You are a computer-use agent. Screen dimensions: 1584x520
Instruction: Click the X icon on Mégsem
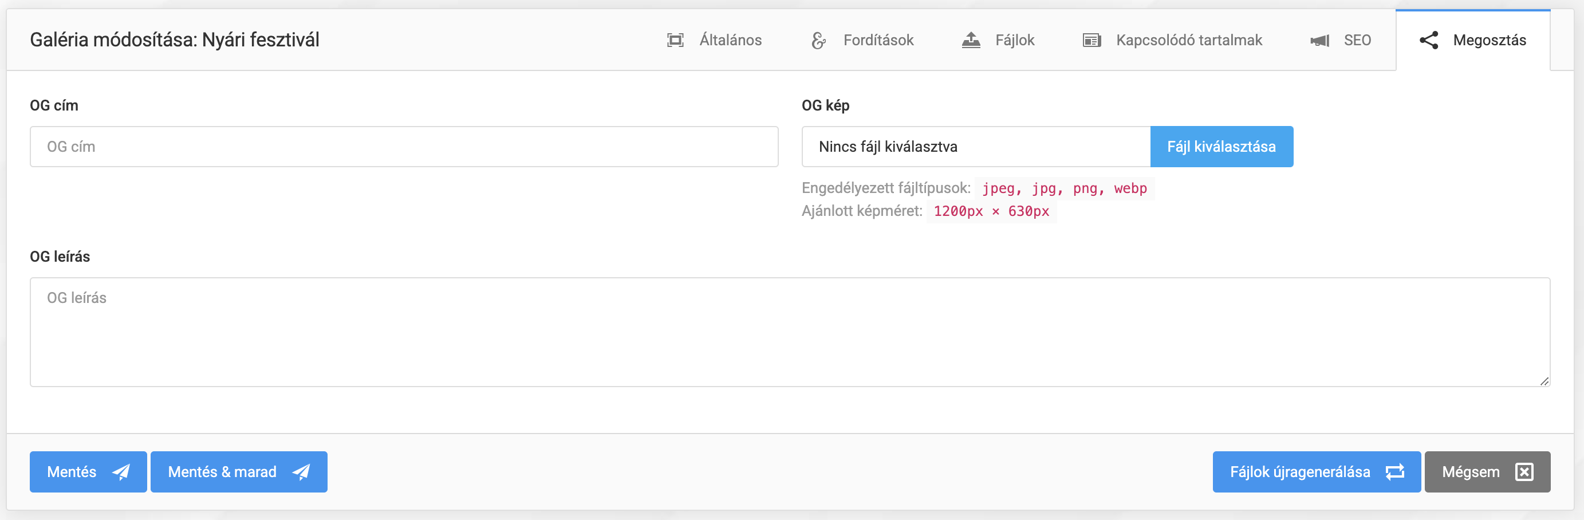point(1524,472)
